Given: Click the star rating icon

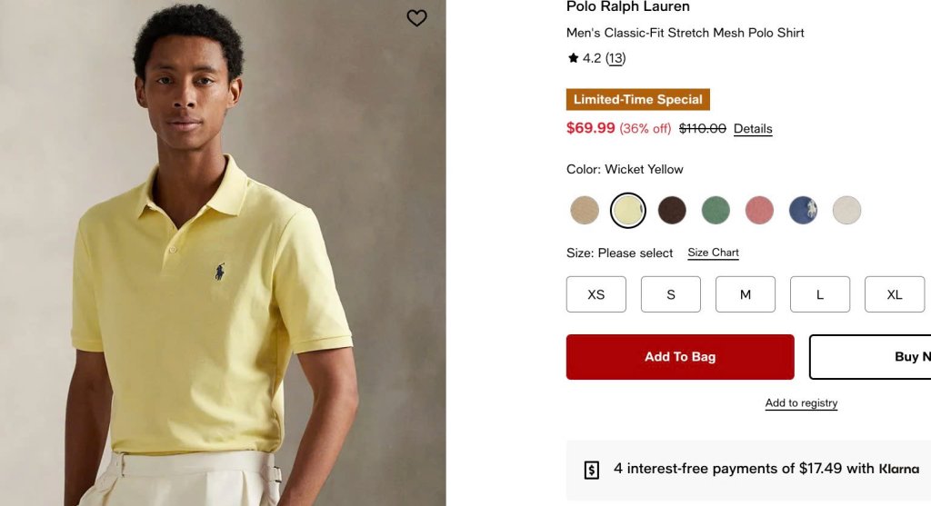Looking at the screenshot, I should coord(573,57).
